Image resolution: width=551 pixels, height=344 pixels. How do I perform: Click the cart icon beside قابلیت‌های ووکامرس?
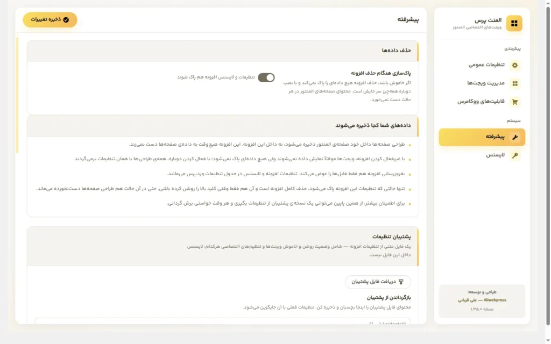point(515,102)
